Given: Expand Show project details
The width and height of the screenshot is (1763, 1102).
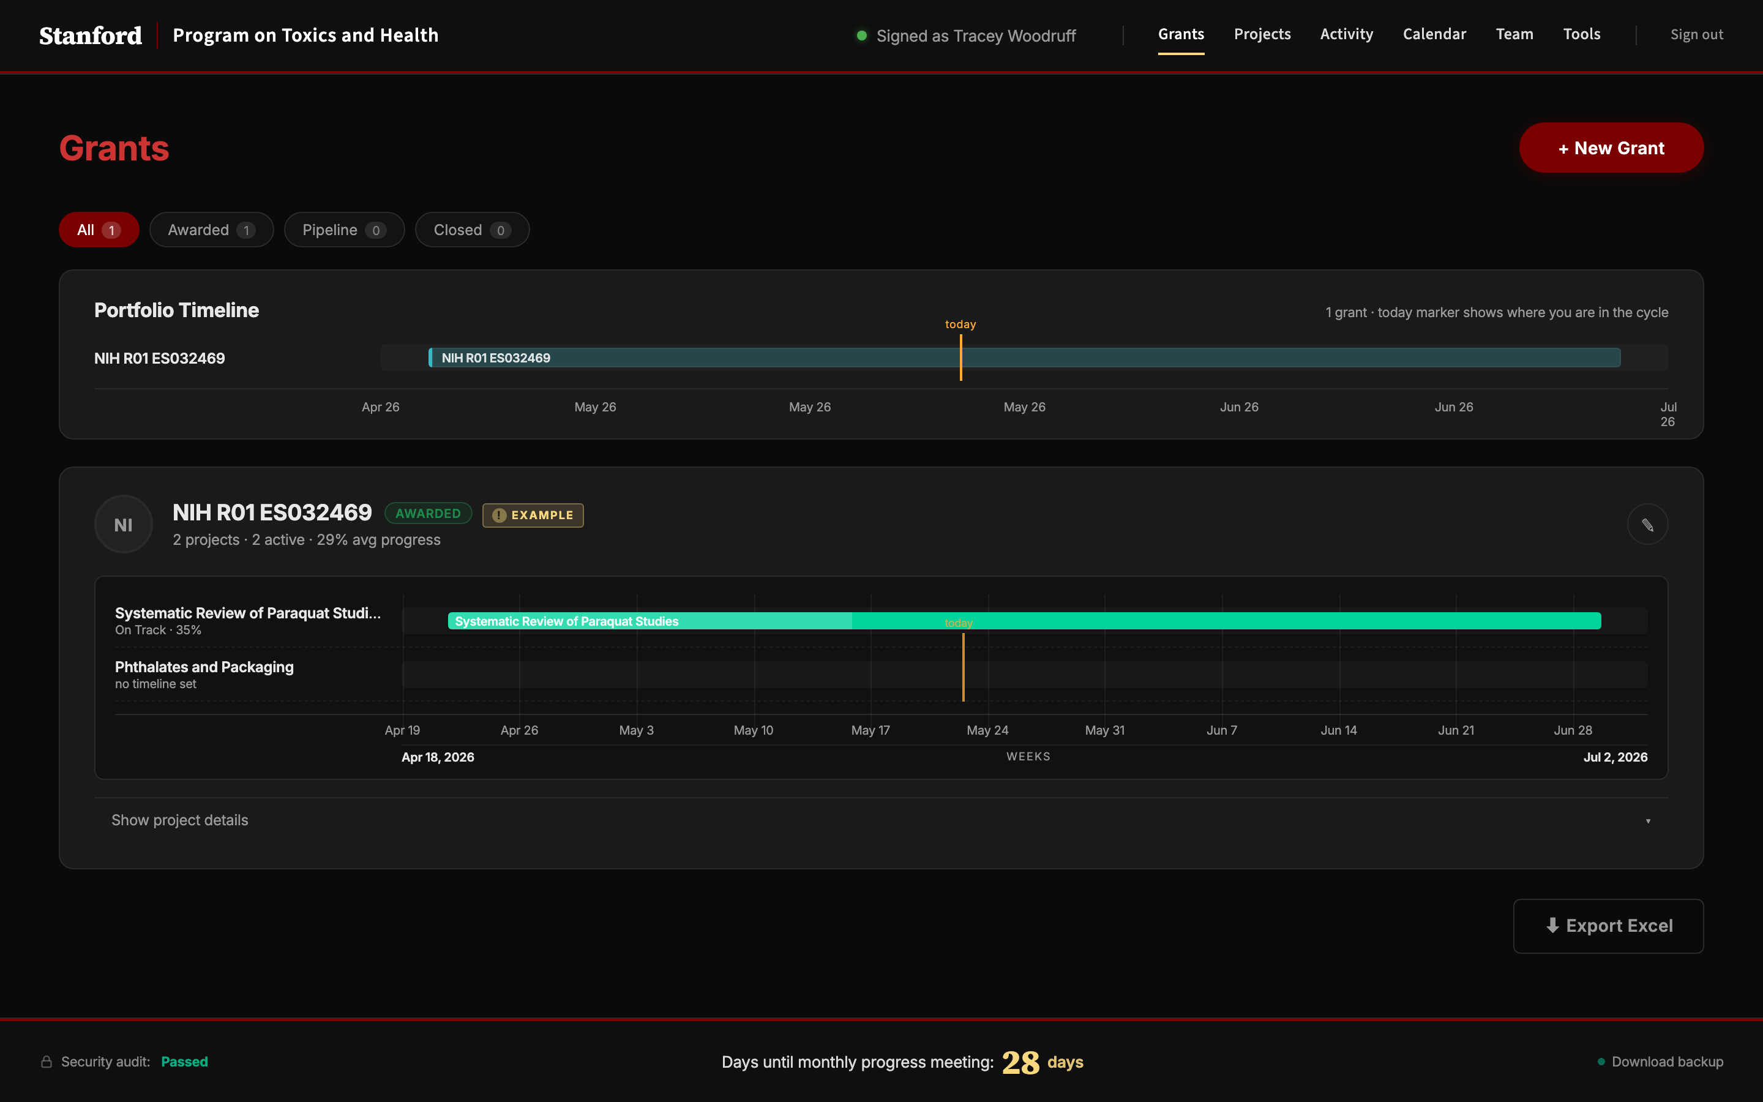Looking at the screenshot, I should (881, 820).
